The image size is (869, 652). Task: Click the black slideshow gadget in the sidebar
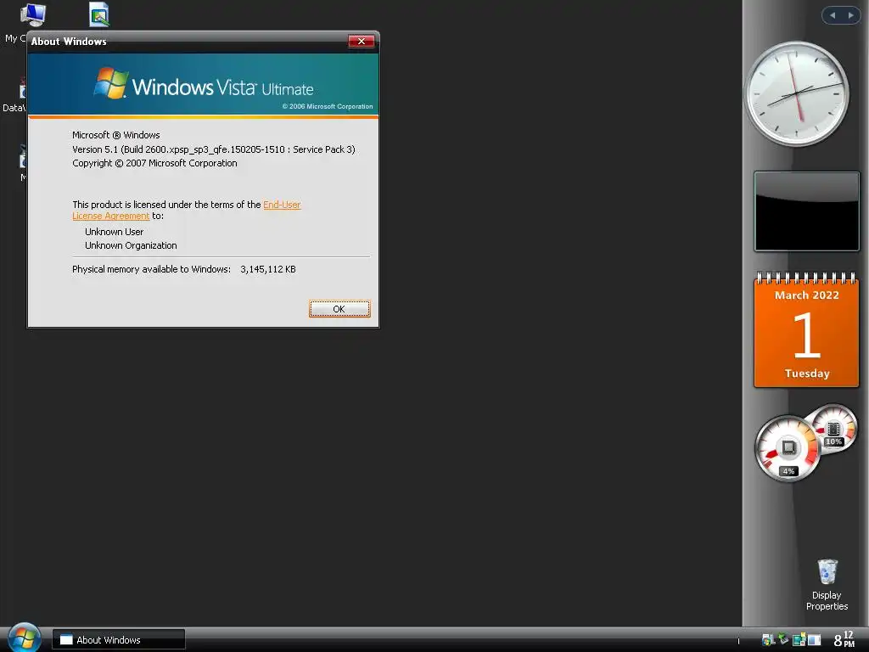point(806,211)
